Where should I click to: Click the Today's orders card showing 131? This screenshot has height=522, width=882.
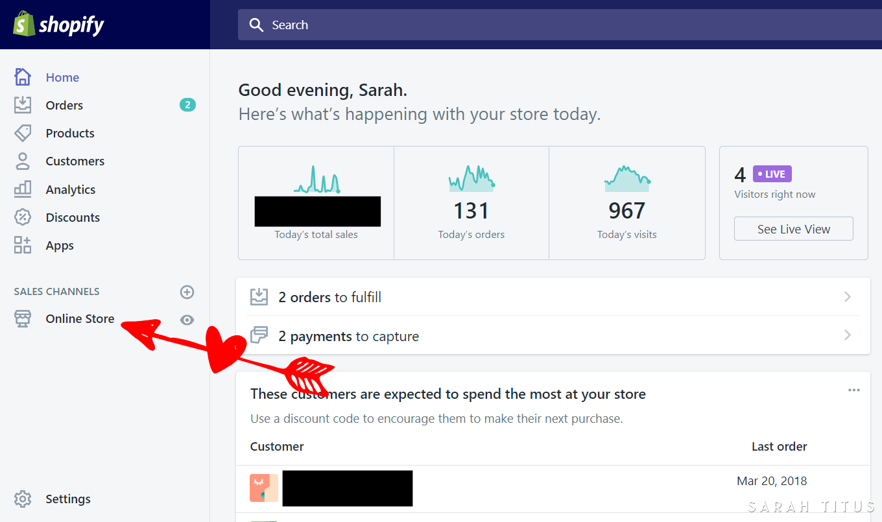tap(471, 203)
